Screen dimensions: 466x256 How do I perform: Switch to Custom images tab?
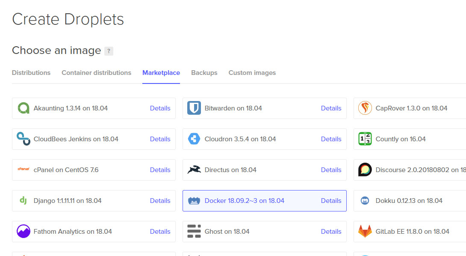(x=252, y=73)
